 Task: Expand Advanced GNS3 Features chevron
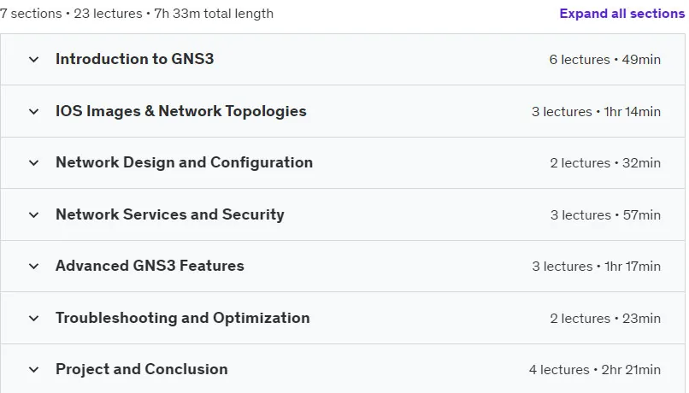pyautogui.click(x=34, y=266)
